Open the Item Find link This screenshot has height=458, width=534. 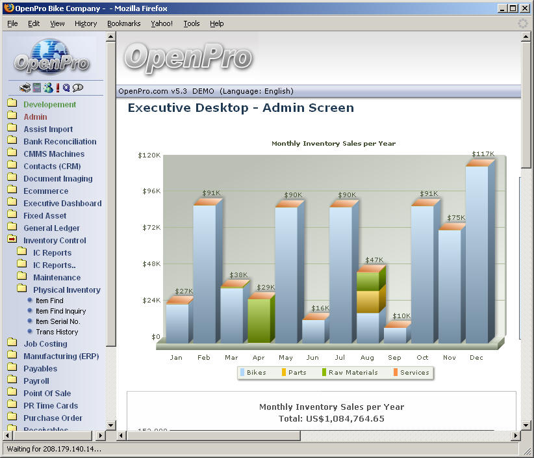click(49, 301)
